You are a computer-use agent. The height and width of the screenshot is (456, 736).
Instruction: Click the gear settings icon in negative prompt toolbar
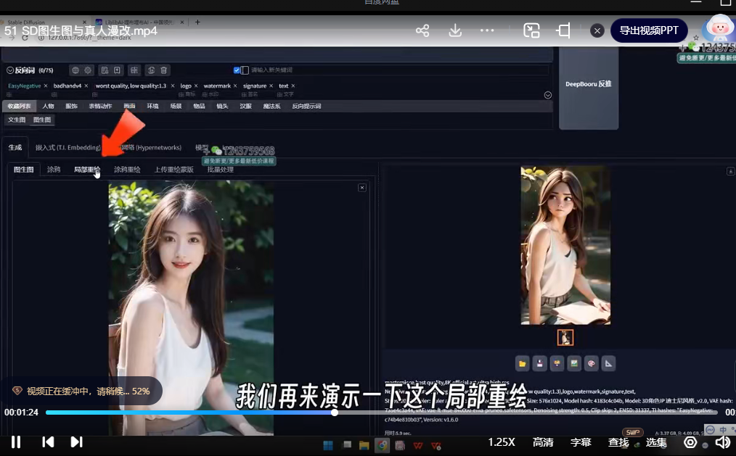[88, 70]
